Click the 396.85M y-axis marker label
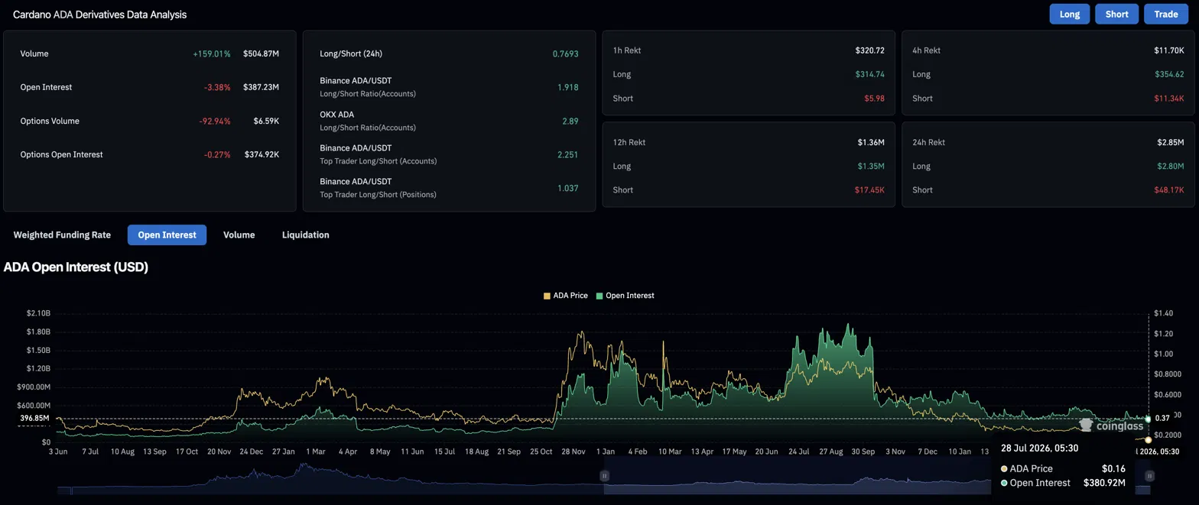The width and height of the screenshot is (1199, 505). point(35,419)
